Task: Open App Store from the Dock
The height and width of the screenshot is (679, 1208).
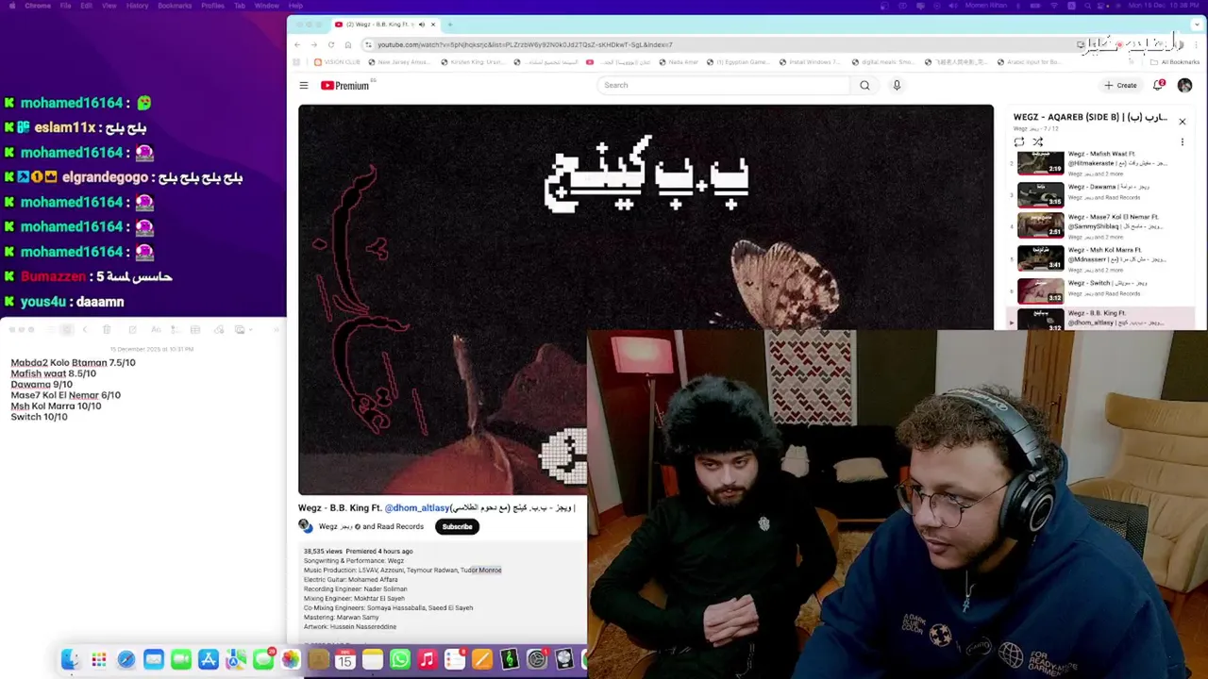Action: (x=208, y=659)
